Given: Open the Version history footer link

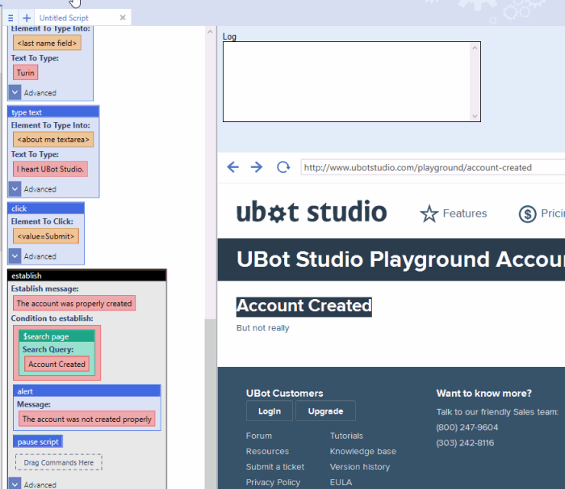Looking at the screenshot, I should pos(360,466).
